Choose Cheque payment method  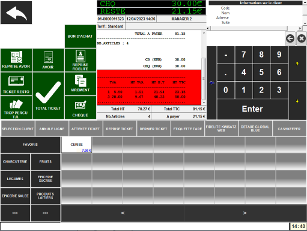click(81, 107)
